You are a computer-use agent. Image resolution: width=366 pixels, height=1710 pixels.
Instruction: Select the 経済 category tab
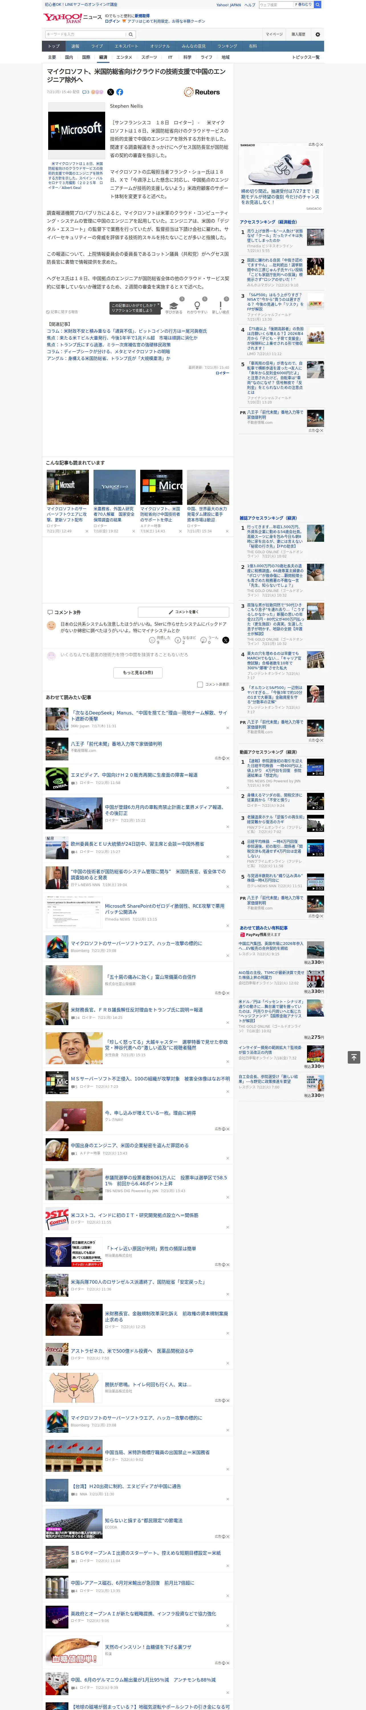tap(103, 57)
